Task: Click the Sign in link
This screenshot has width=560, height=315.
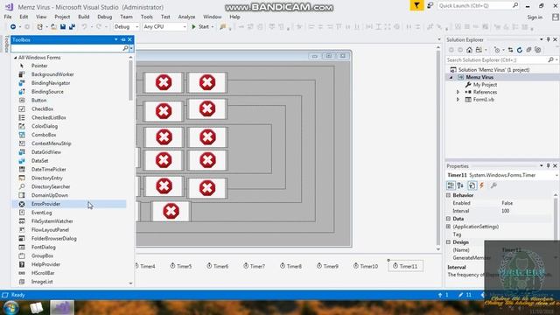Action: pos(535,17)
